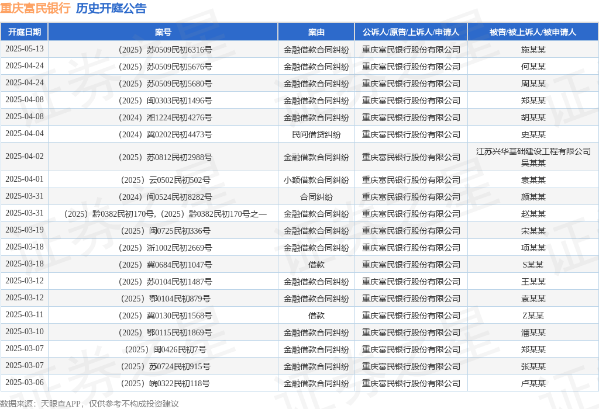Select case number (2024)闽0524民初8282号

point(166,197)
